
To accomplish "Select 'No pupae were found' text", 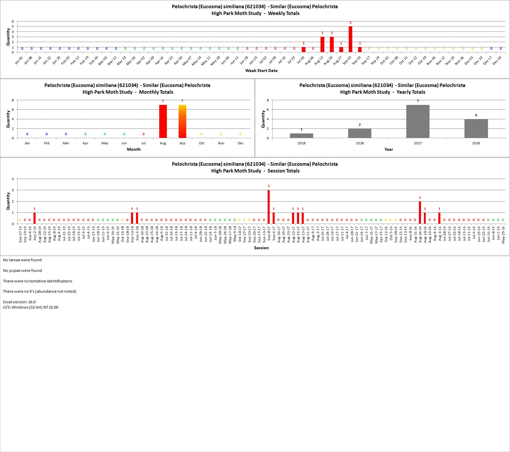I will [22, 270].
